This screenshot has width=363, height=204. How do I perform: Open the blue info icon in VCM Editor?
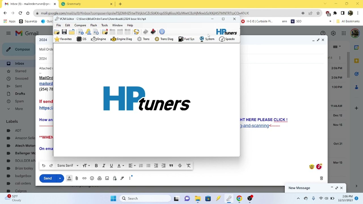tap(162, 32)
